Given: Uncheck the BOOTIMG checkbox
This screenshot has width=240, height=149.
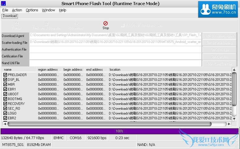Looking at the screenshot, I should click(5, 99).
